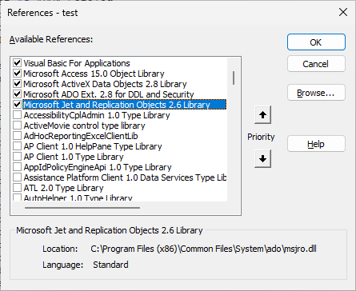Select highlighted 'Microsoft Jet and Replication Objects' row
Viewport: 356px width, 291px height.
125,105
